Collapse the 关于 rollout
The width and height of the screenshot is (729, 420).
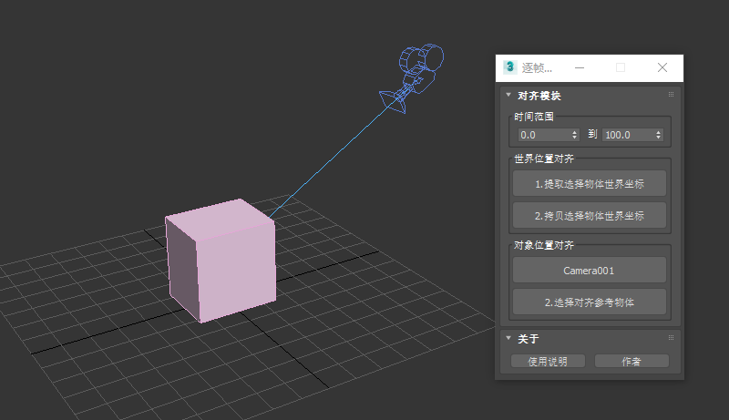508,339
